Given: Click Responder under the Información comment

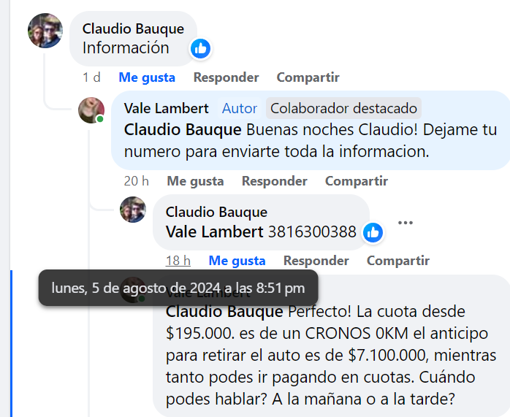Looking at the screenshot, I should tap(226, 77).
